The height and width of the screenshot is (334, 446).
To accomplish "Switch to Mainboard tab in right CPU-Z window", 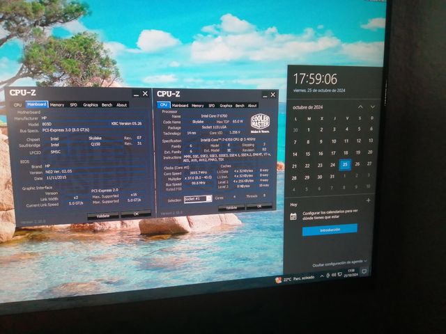I will click(180, 105).
